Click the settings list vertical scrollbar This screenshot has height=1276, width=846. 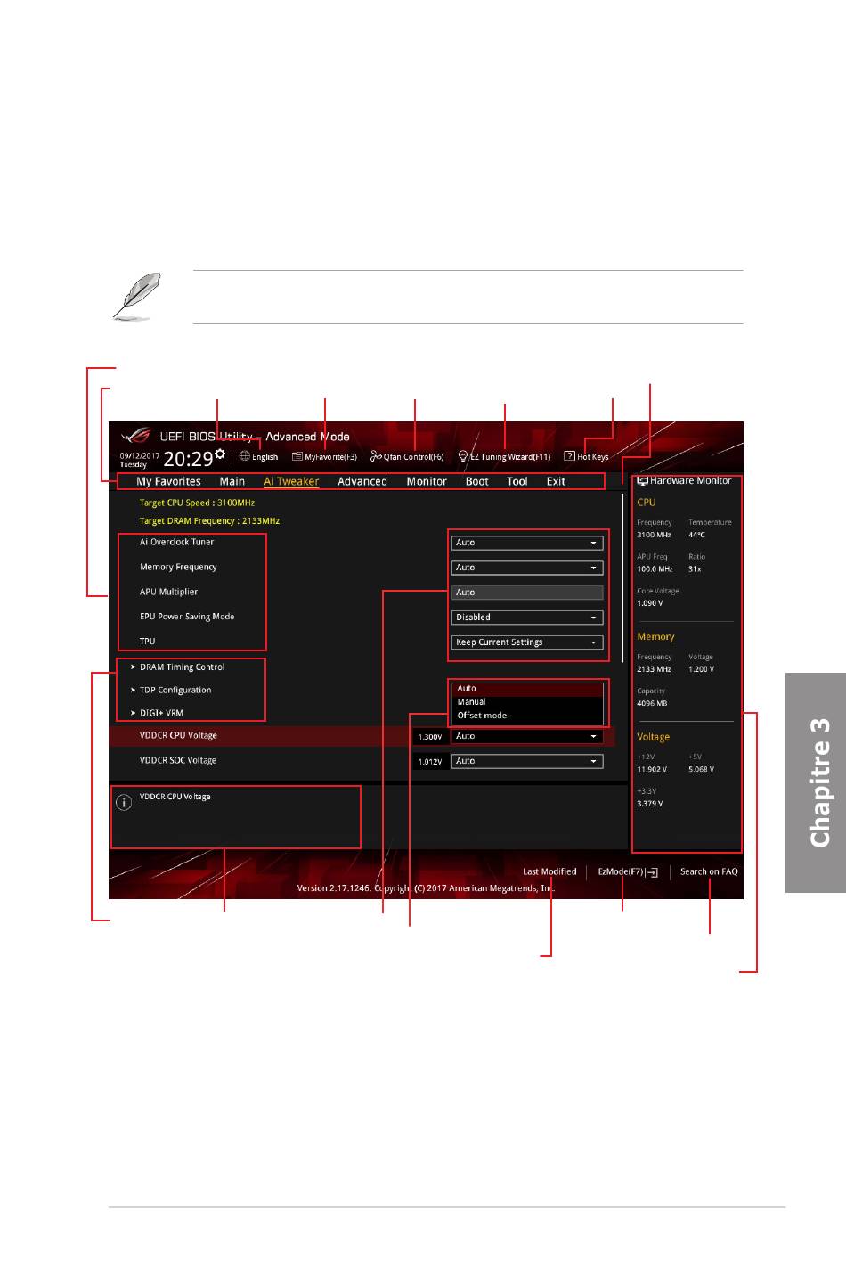point(622,577)
